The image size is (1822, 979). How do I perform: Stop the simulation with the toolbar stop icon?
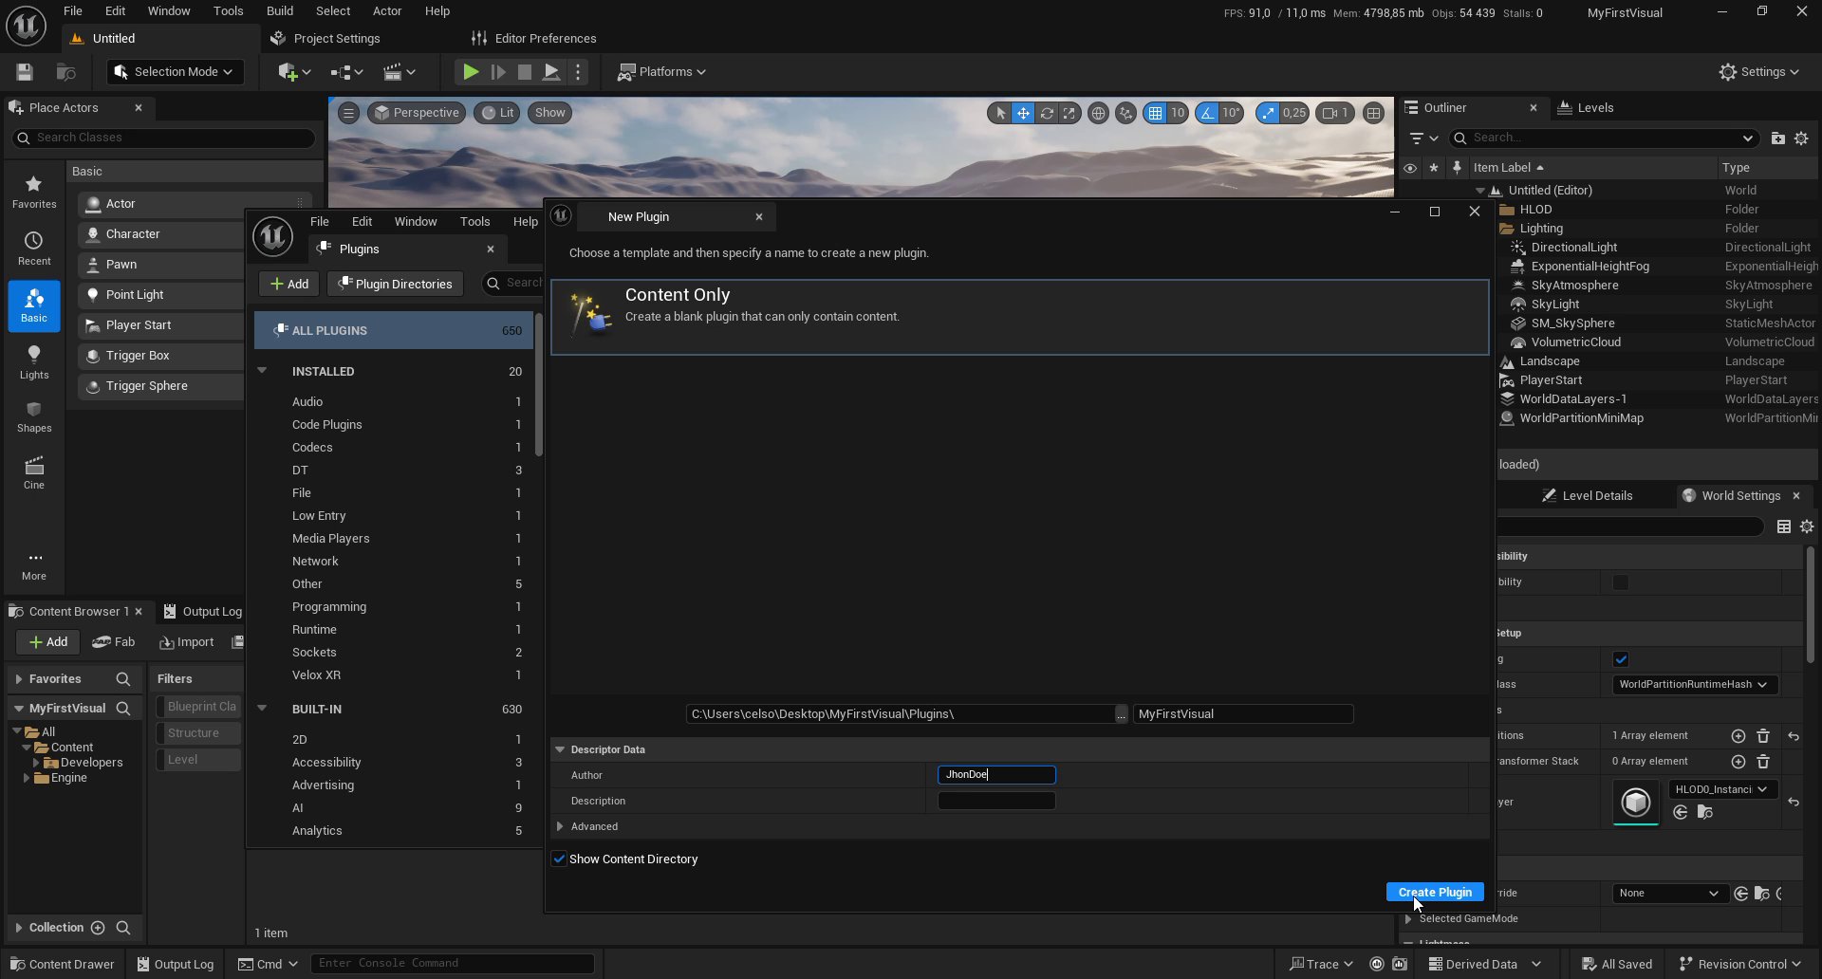tap(524, 72)
